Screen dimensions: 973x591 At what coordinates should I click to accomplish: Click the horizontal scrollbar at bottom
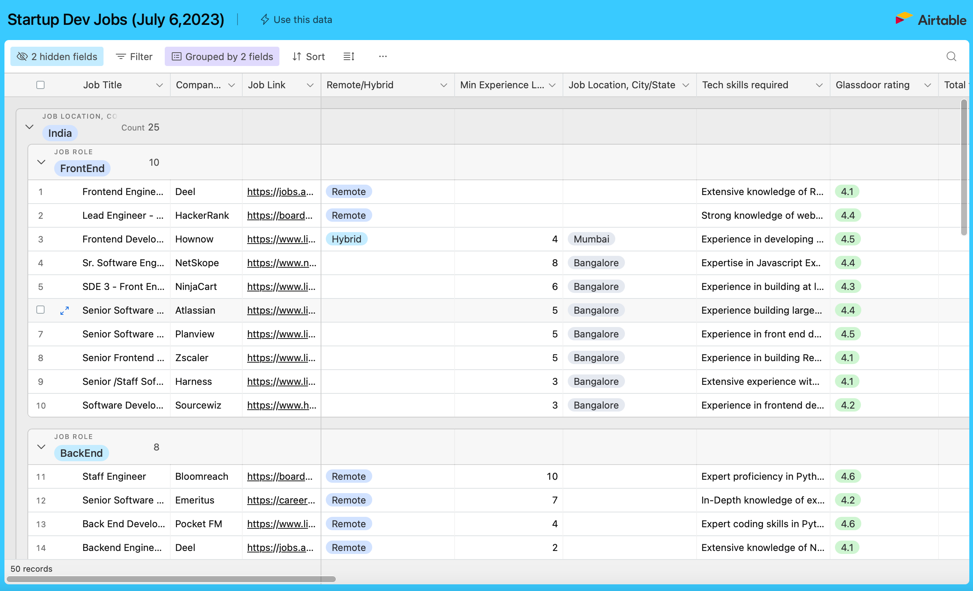(171, 579)
